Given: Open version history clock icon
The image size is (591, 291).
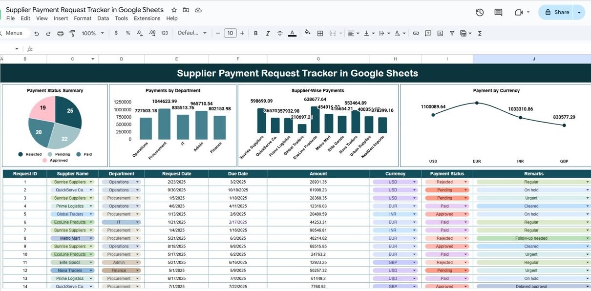Looking at the screenshot, I should (x=480, y=12).
